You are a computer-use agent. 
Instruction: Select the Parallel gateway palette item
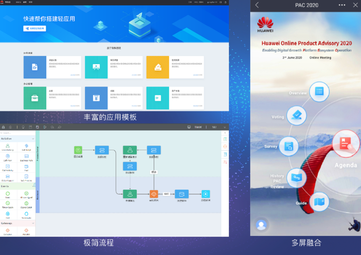coord(26,232)
